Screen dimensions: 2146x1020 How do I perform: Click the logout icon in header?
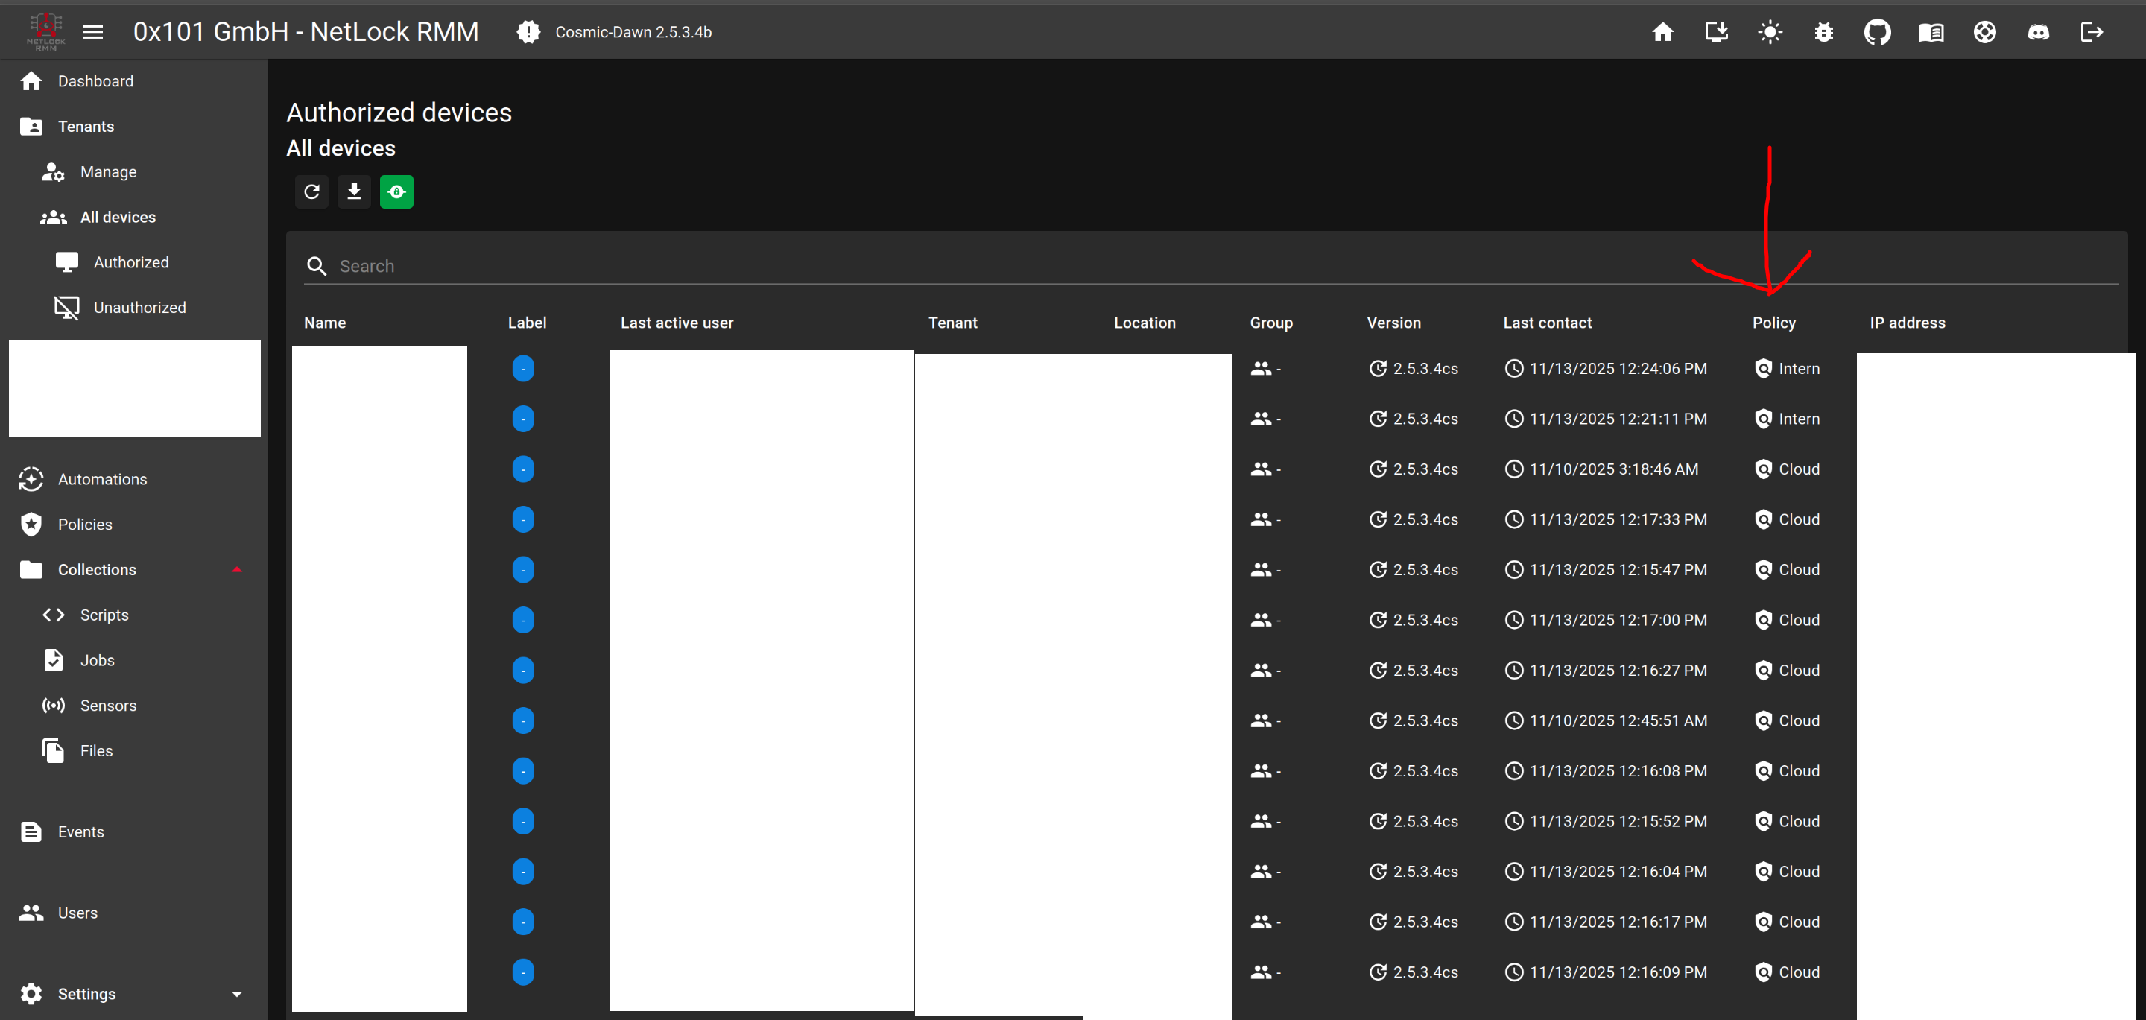2091,33
